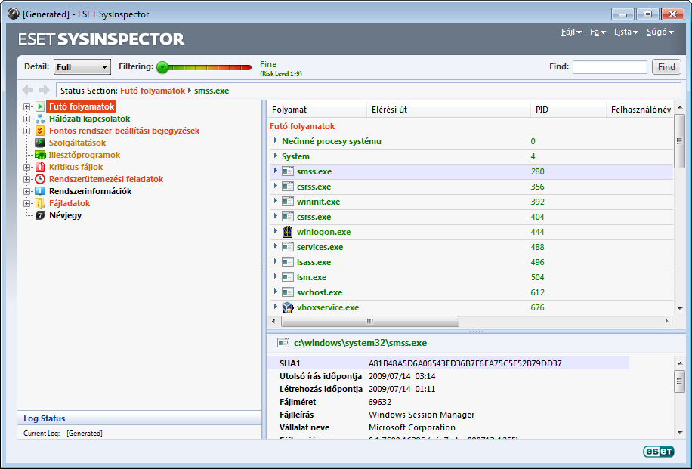
Task: Click the Microsoft Corporation company value
Action: coord(412,427)
